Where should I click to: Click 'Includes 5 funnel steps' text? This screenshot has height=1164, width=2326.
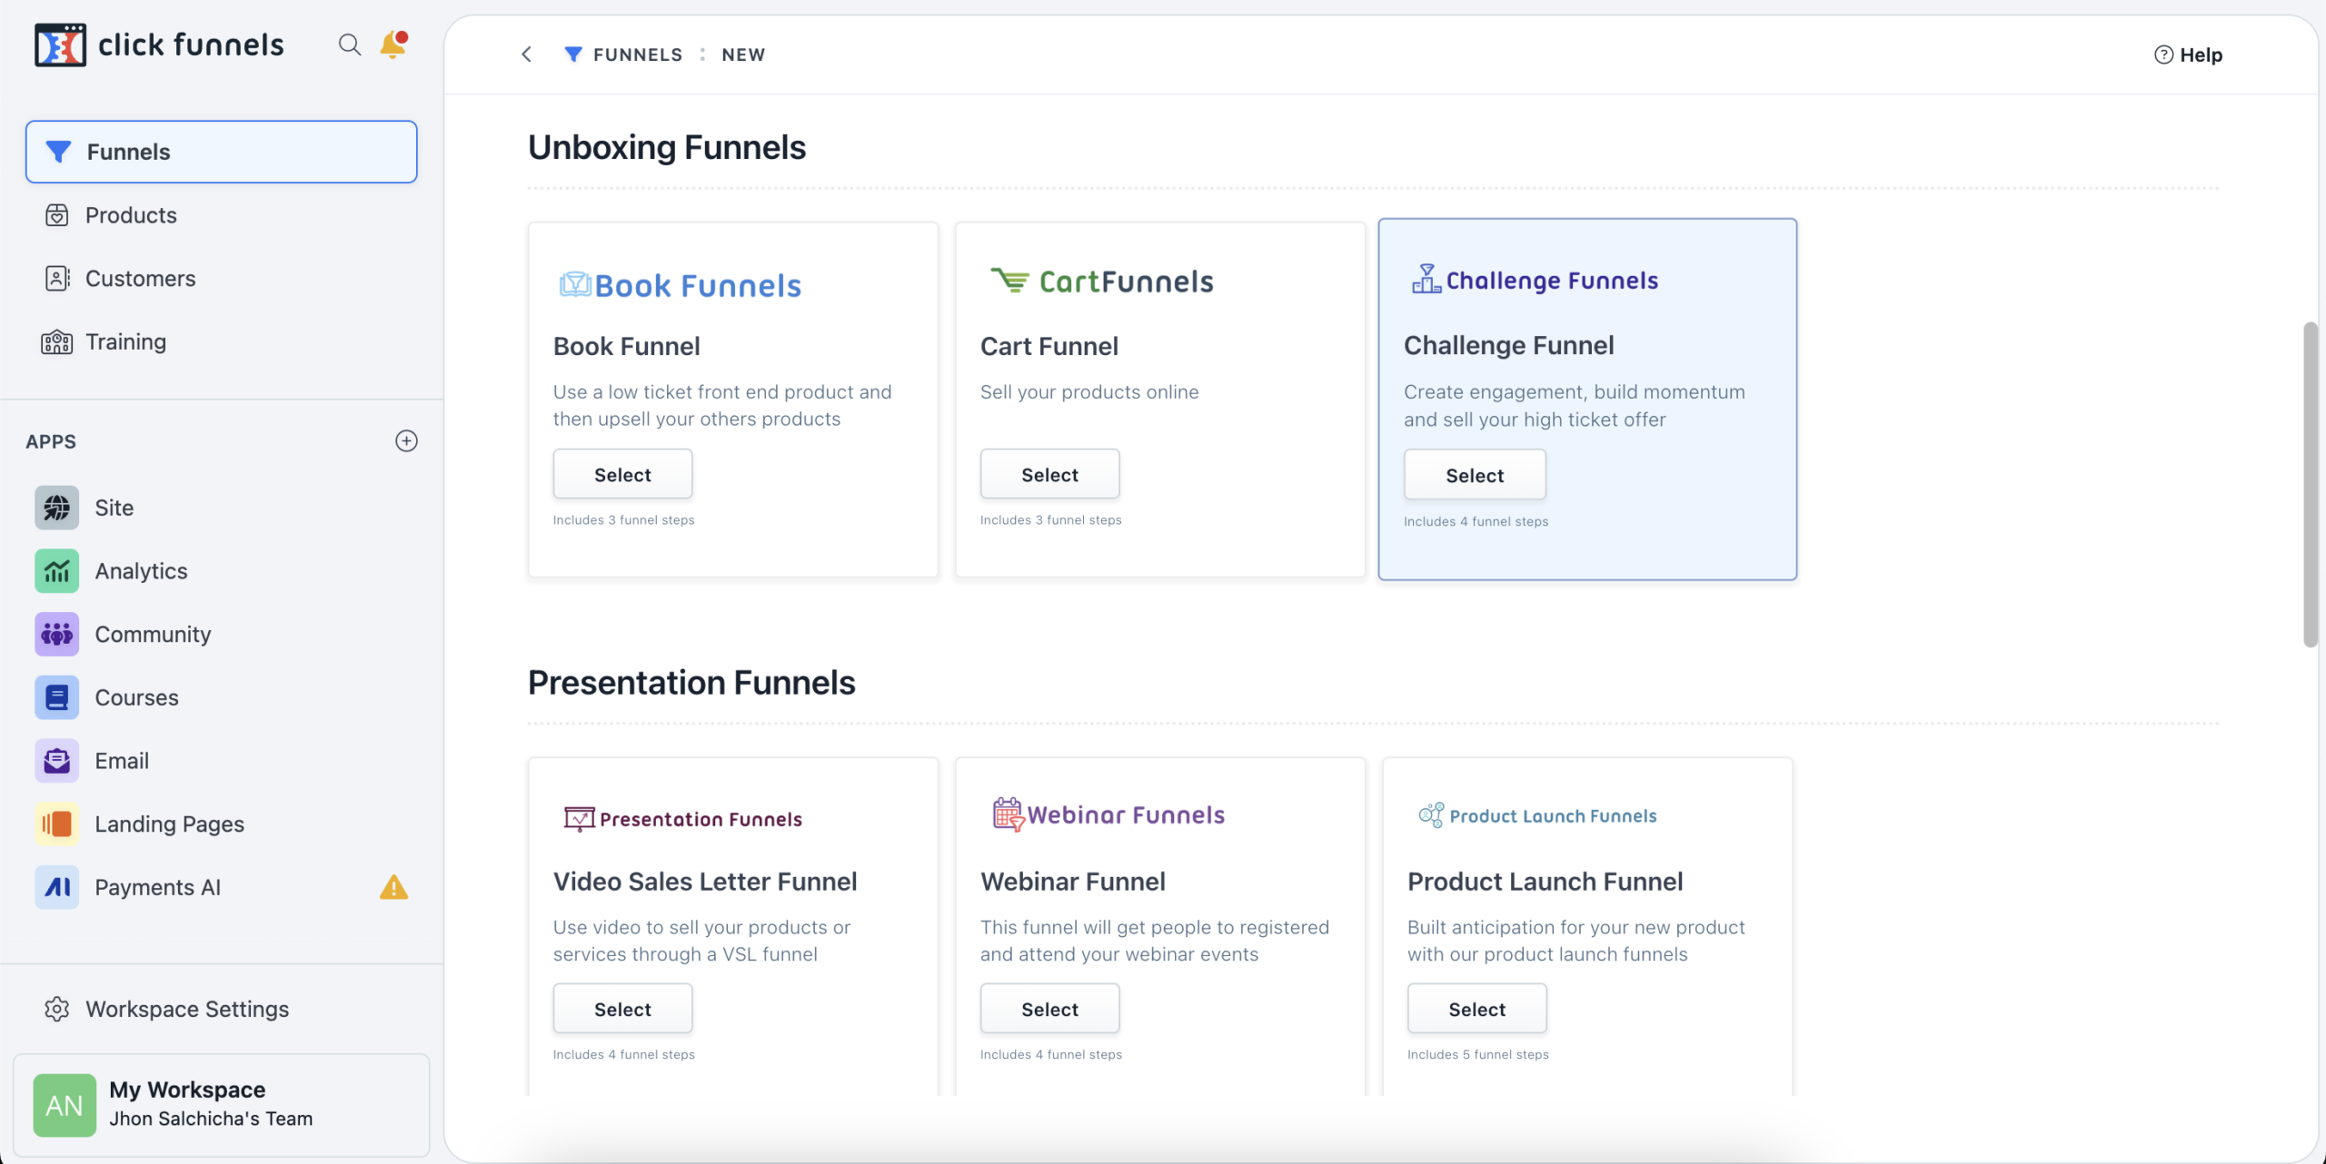pyautogui.click(x=1477, y=1054)
